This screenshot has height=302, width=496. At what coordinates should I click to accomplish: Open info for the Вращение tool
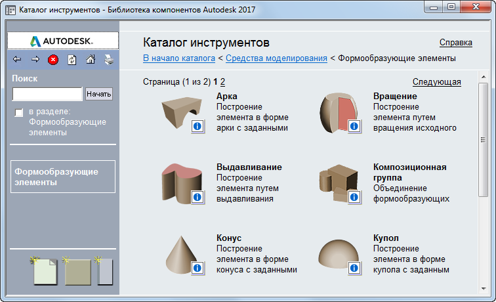click(354, 126)
